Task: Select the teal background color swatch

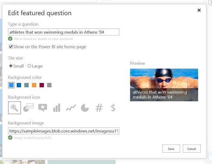Action: (x=26, y=85)
